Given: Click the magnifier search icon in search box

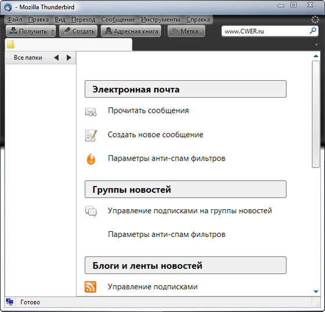Looking at the screenshot, I should pos(313,31).
